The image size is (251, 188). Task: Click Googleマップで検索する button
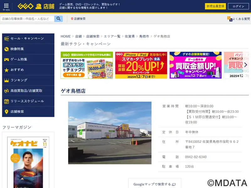click(x=155, y=184)
